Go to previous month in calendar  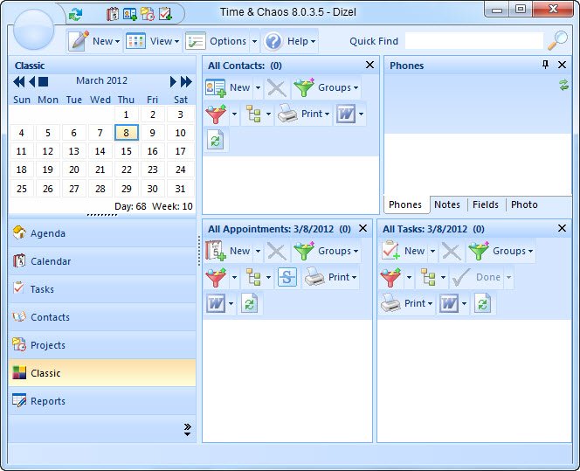[x=31, y=82]
